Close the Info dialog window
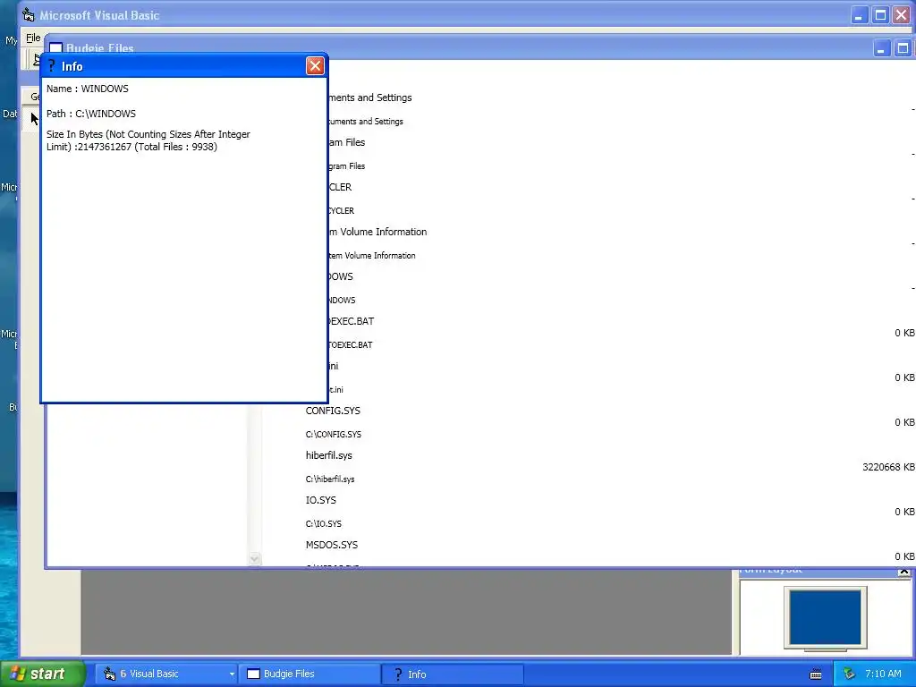 click(x=315, y=66)
